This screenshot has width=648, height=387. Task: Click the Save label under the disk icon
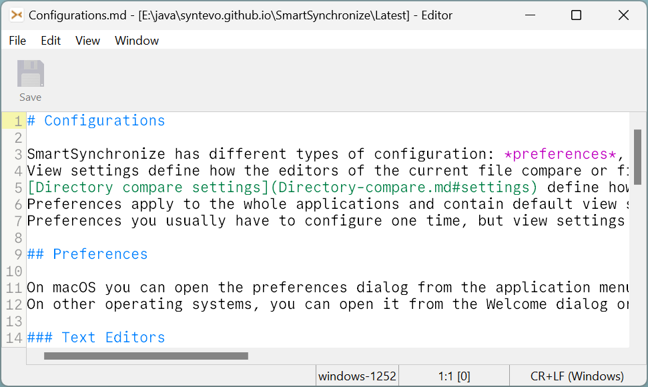[30, 97]
